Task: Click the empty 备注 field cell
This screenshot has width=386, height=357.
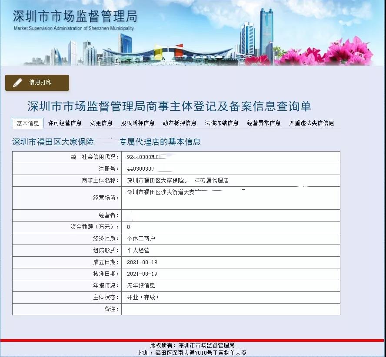Action: click(230, 309)
